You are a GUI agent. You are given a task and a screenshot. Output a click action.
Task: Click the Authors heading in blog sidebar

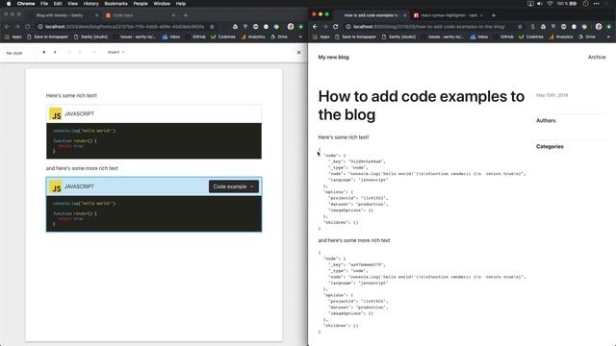pyautogui.click(x=546, y=120)
